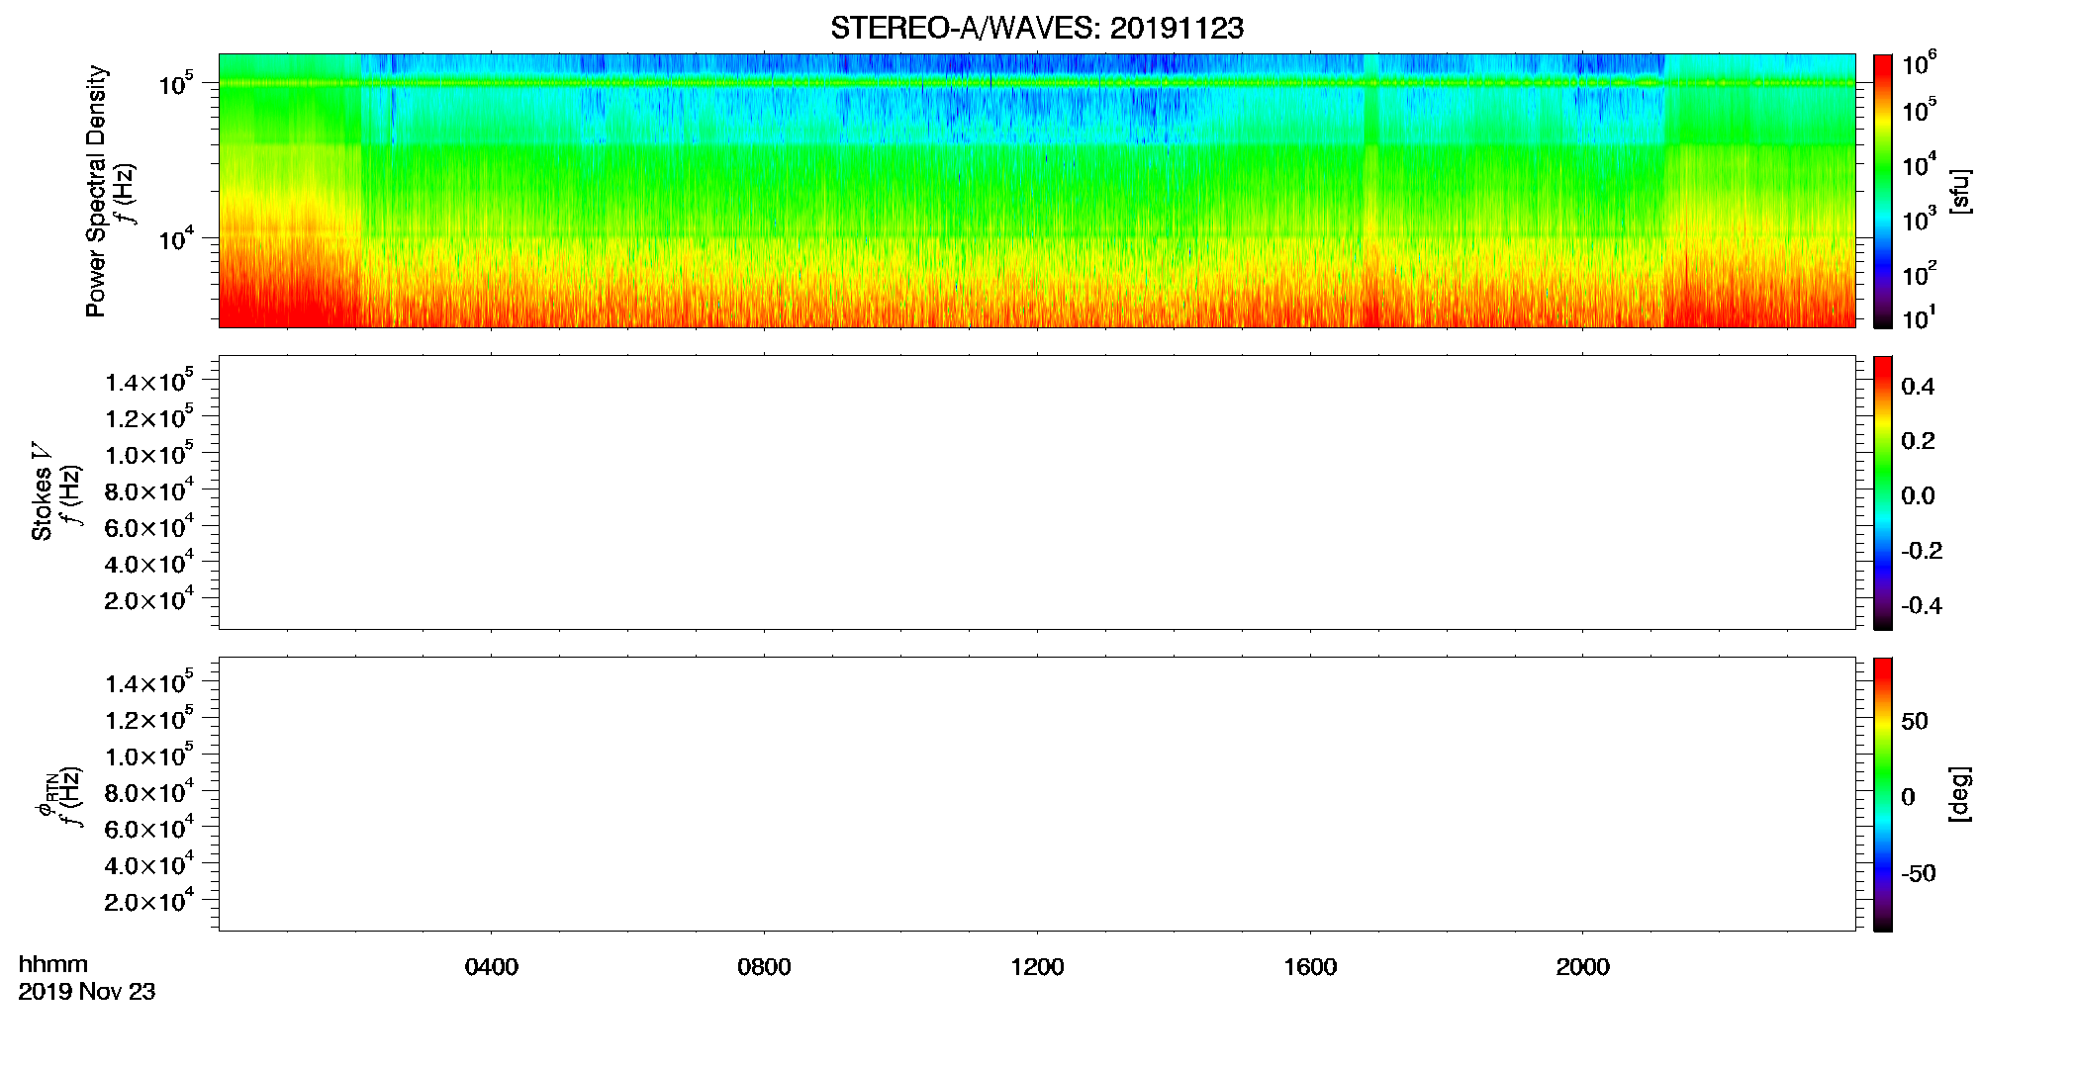This screenshot has height=1068, width=2074.
Task: Click the 1200 time axis label
Action: [x=1037, y=967]
